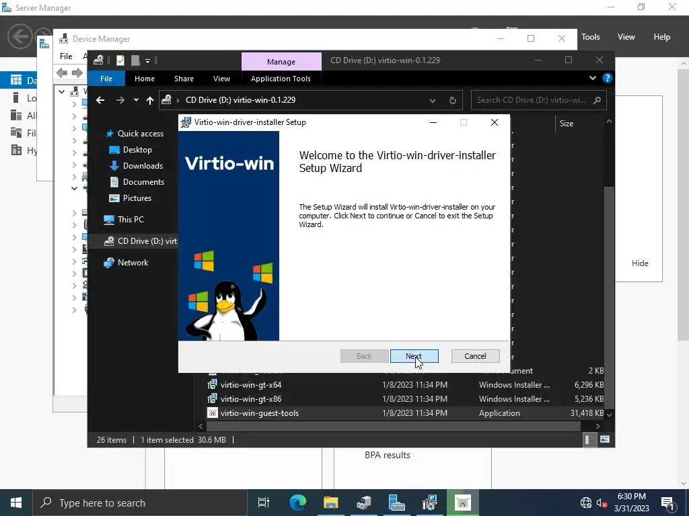Click the taskbar search box
689x516 pixels.
click(x=140, y=503)
